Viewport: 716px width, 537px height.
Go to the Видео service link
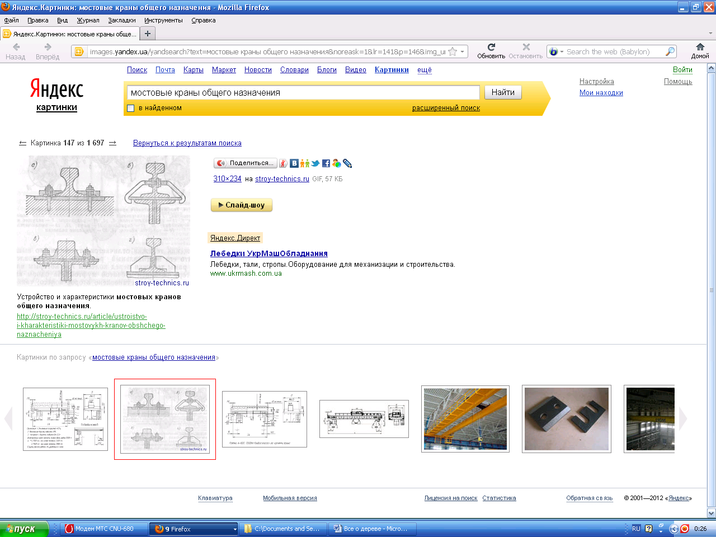click(x=356, y=70)
